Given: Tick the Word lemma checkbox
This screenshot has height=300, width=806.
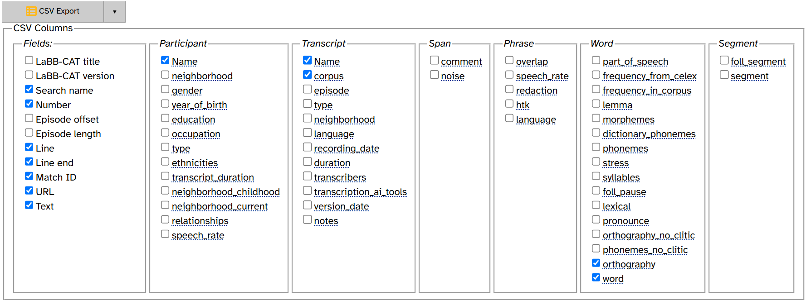Looking at the screenshot, I should [x=596, y=104].
